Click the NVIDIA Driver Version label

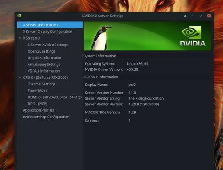tap(104, 69)
